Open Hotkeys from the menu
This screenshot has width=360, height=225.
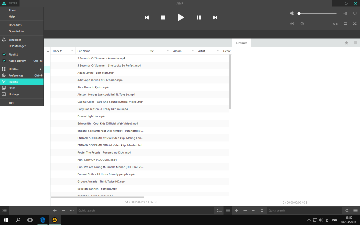coord(22,94)
